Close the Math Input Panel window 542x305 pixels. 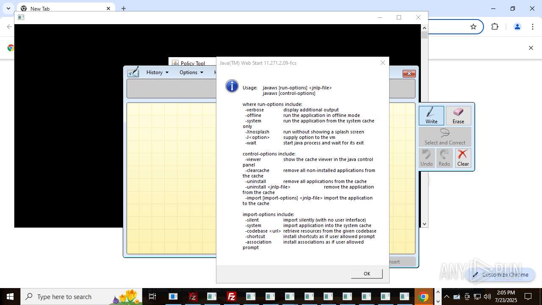point(409,74)
